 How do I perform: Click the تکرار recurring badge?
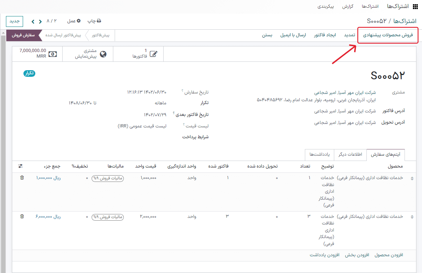tap(29, 74)
